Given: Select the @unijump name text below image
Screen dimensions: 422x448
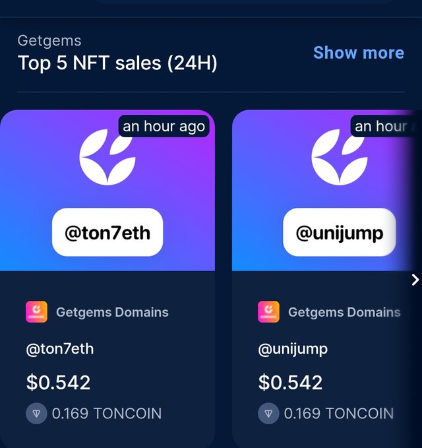Looking at the screenshot, I should 293,350.
